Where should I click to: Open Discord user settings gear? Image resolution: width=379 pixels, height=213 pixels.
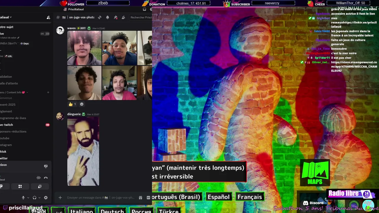(46, 198)
